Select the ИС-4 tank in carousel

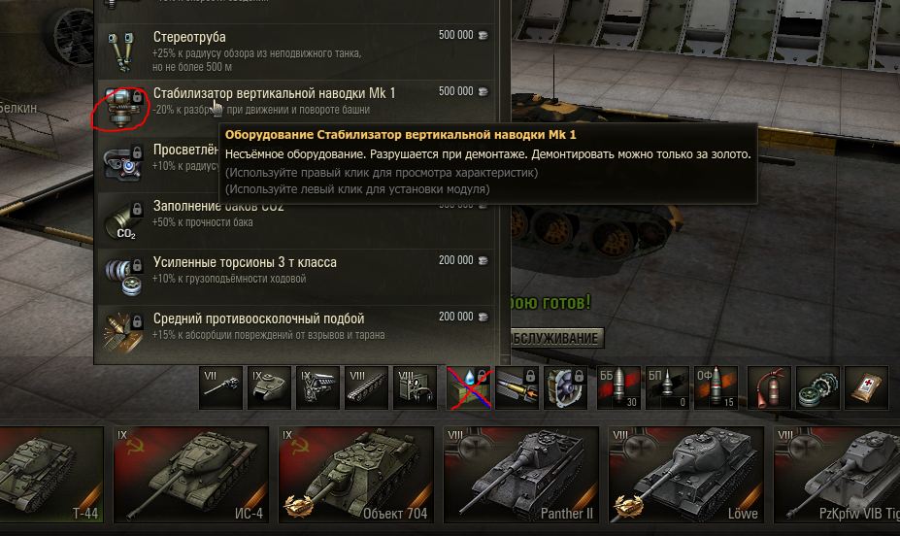191,475
